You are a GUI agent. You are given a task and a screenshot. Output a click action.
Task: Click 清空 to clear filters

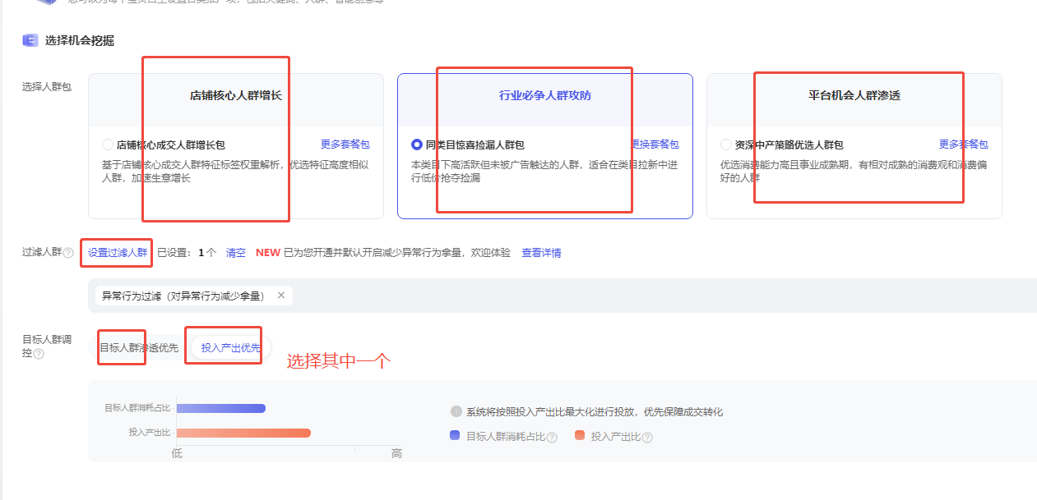tap(236, 253)
